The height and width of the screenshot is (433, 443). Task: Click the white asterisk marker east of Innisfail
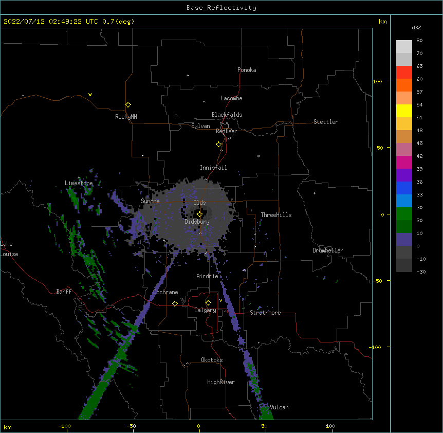click(x=258, y=156)
